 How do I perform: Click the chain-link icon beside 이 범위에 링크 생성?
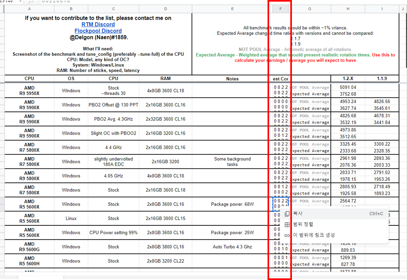tap(287, 235)
